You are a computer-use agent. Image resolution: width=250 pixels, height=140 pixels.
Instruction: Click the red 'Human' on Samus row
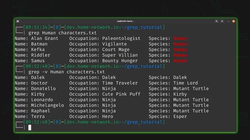pos(180,61)
